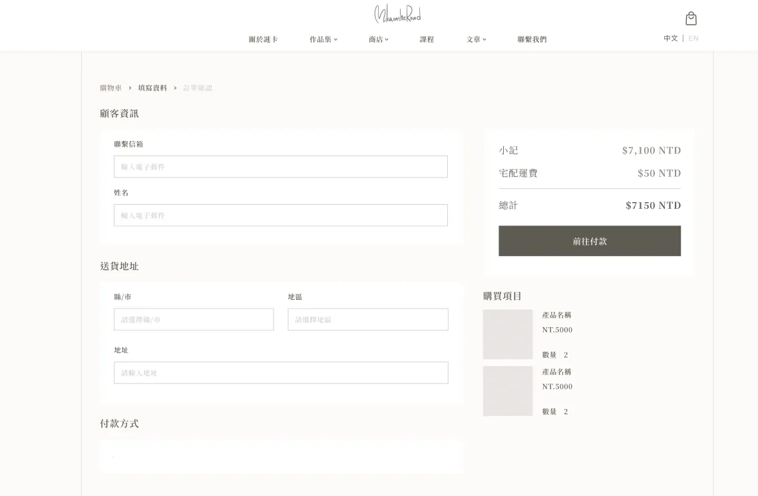
Task: Open the 縣/市 selection dropdown
Action: [194, 319]
